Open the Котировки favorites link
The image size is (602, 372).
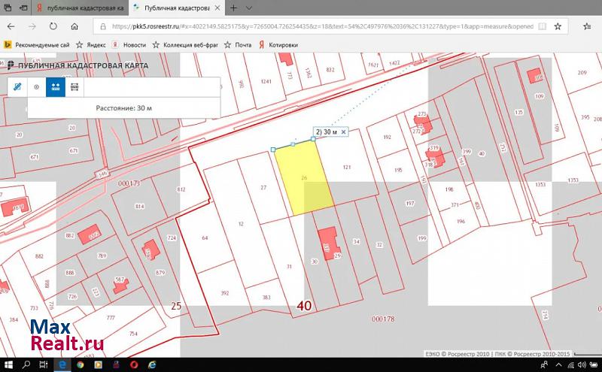point(278,44)
